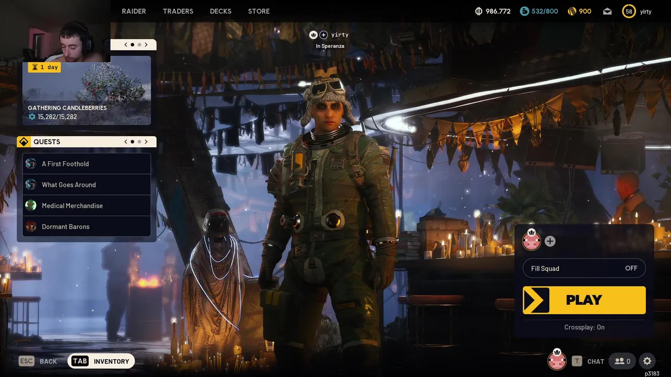
Task: Open the Dormant Barons quest
Action: click(x=86, y=227)
